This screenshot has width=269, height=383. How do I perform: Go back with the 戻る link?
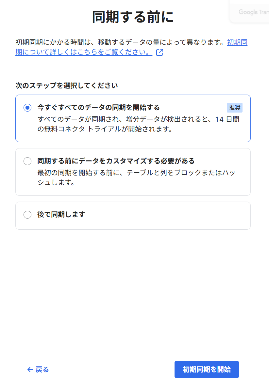coord(38,370)
